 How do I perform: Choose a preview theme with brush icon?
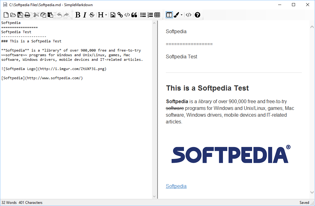(177, 15)
